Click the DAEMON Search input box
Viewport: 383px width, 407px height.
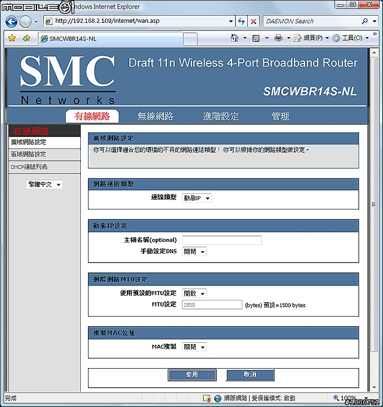(311, 22)
